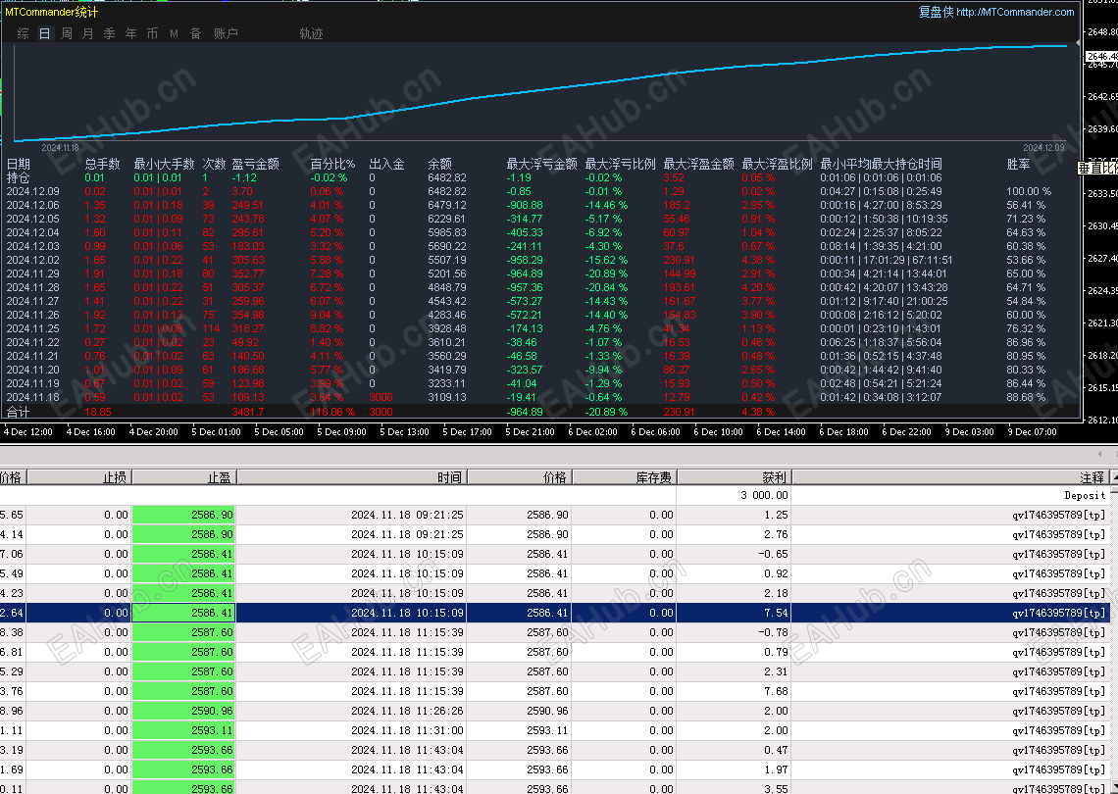Click the 100.00 % win rate value

pyautogui.click(x=1028, y=191)
